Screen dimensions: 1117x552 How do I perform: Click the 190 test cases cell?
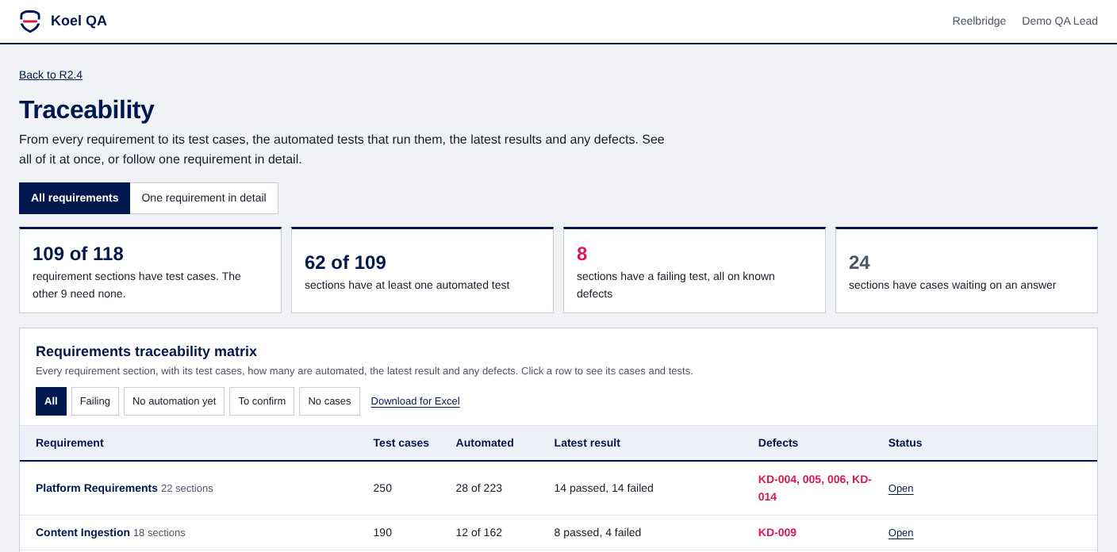click(382, 533)
